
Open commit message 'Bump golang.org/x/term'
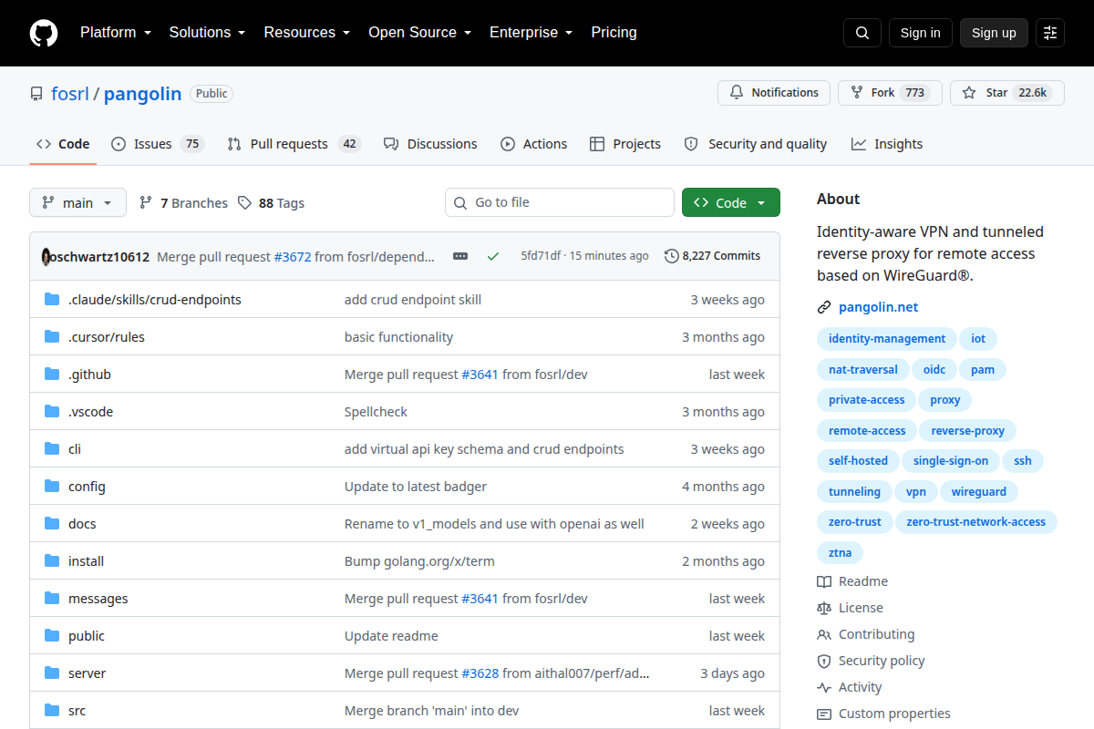(x=419, y=561)
